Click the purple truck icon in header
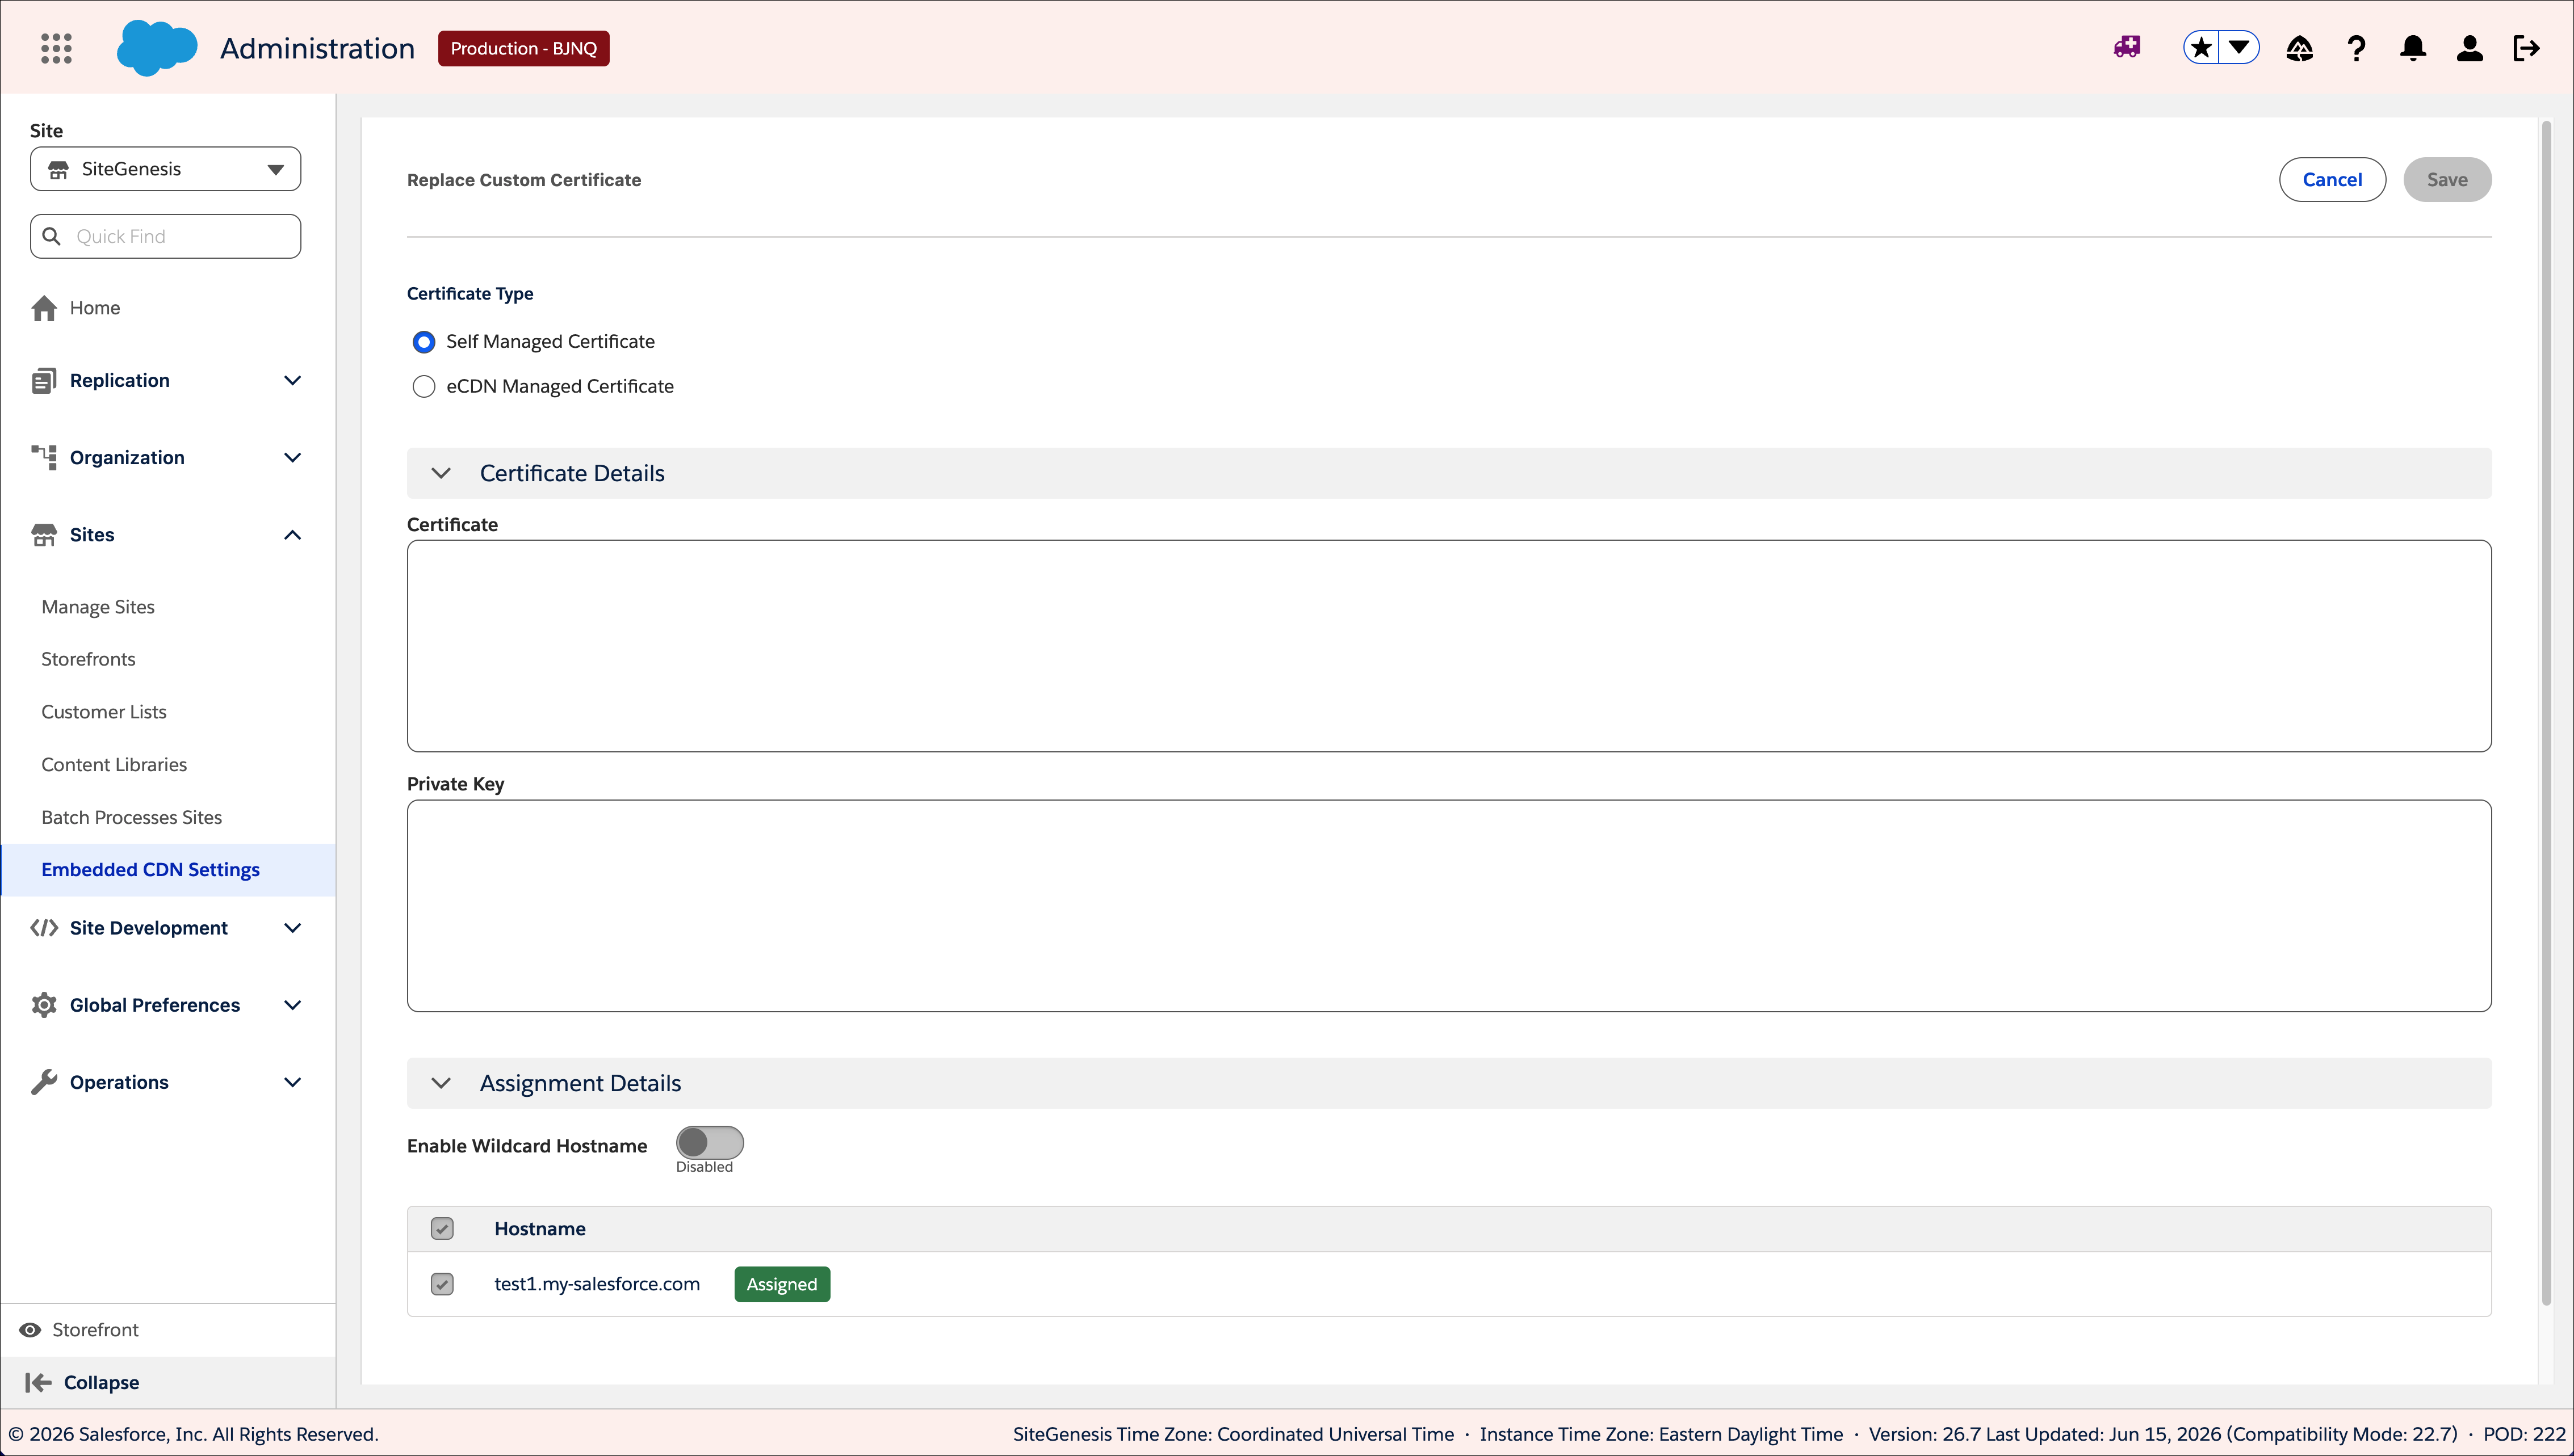 click(2127, 47)
